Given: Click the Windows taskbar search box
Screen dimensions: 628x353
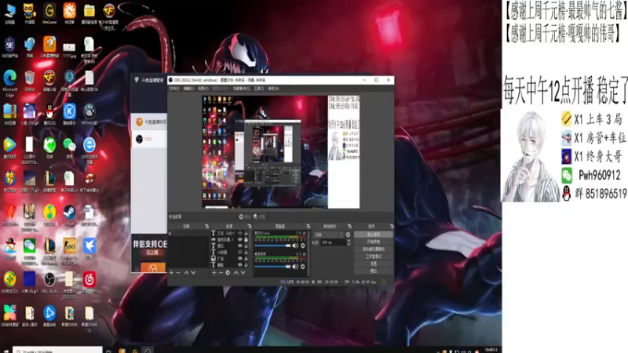Looking at the screenshot, I should point(57,351).
